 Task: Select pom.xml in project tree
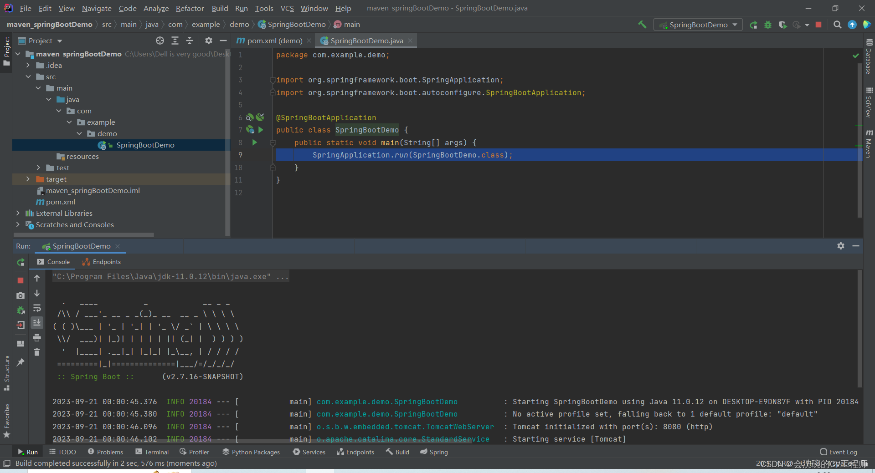click(60, 202)
